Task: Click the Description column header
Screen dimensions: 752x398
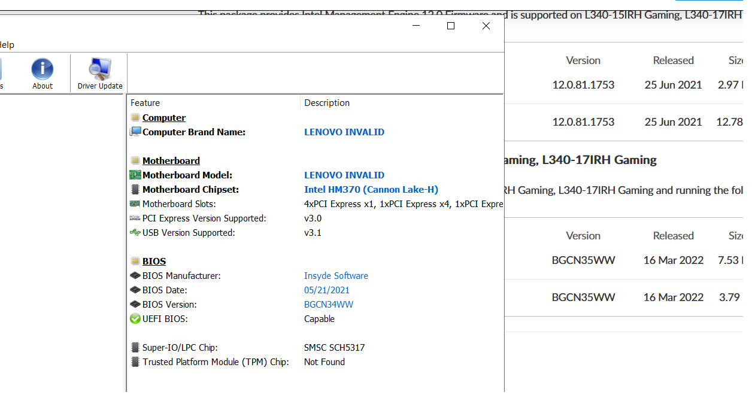Action: [327, 103]
